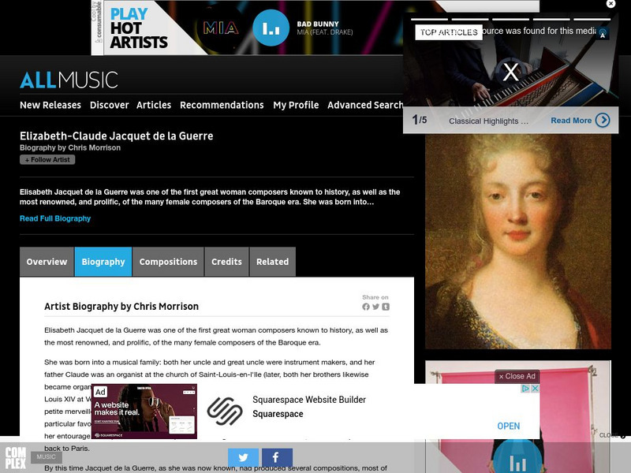
Task: Open the New Releases menu
Action: coord(50,105)
